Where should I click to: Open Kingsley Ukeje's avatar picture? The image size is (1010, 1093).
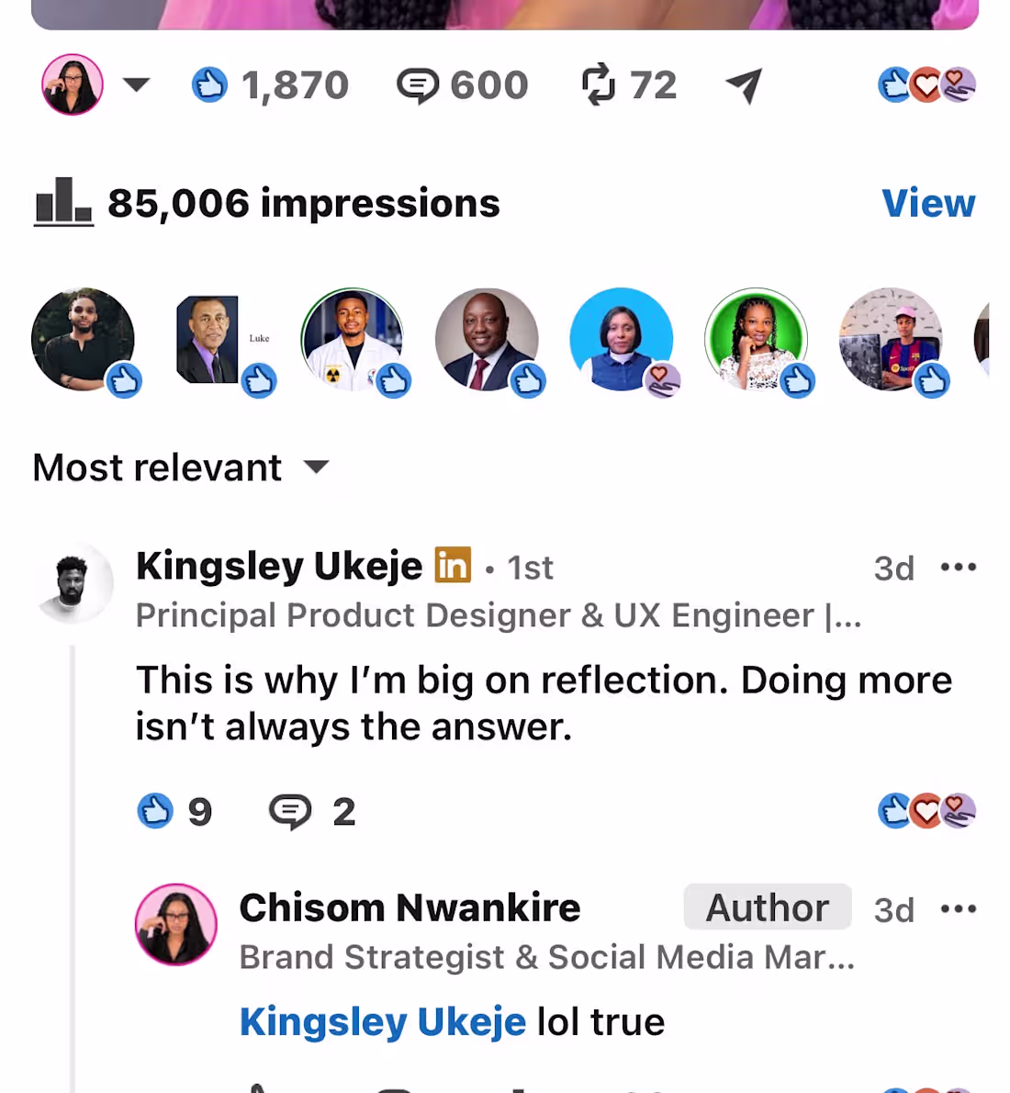(x=73, y=582)
